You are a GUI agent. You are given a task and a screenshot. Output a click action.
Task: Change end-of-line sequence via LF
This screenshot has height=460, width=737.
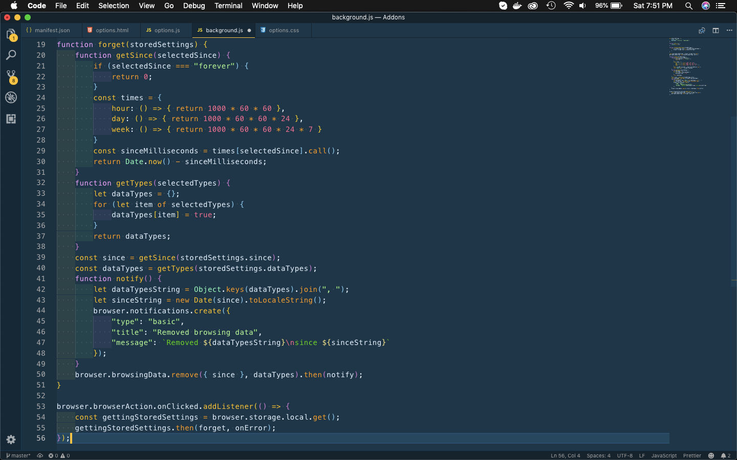coord(642,455)
